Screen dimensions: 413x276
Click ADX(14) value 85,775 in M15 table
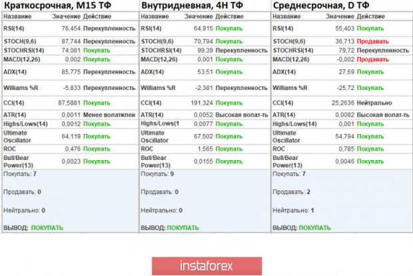(71, 72)
